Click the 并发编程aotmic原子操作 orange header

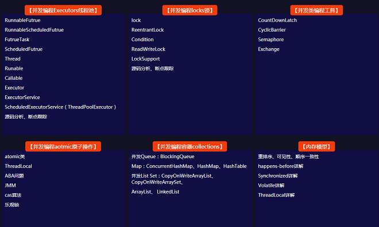pyautogui.click(x=63, y=146)
